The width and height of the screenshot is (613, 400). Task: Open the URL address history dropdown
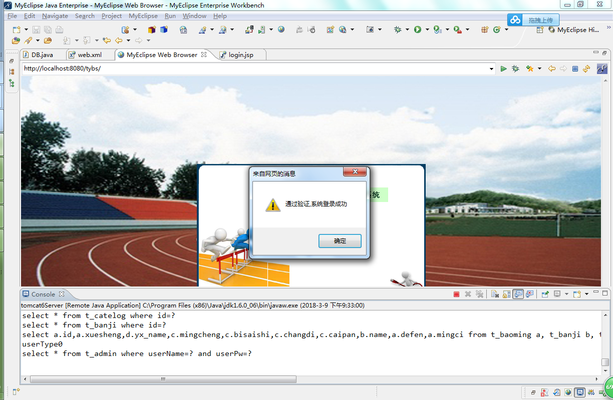coord(491,69)
